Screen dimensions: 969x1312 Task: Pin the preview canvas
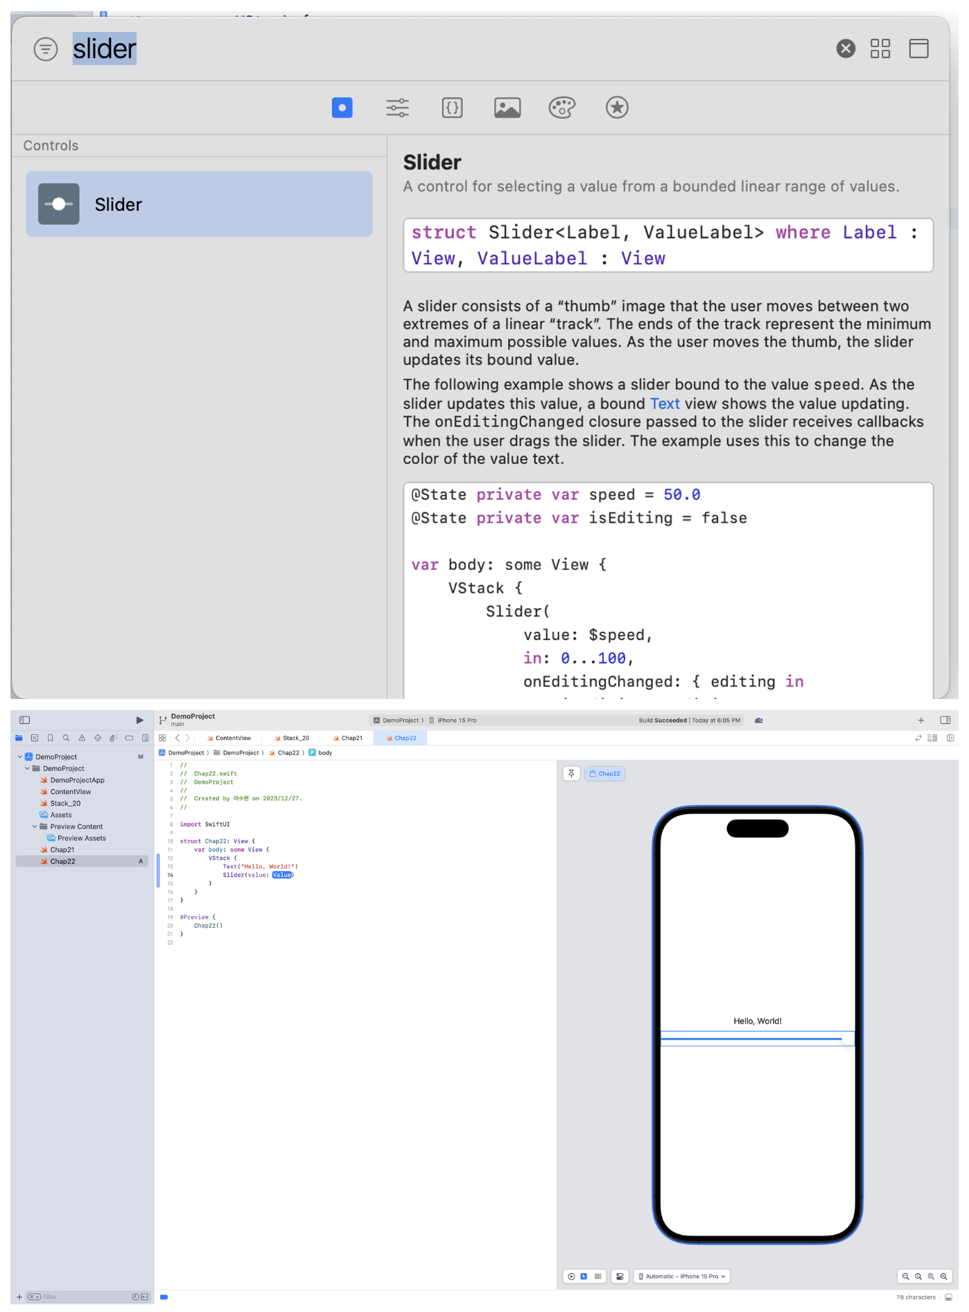click(x=571, y=774)
